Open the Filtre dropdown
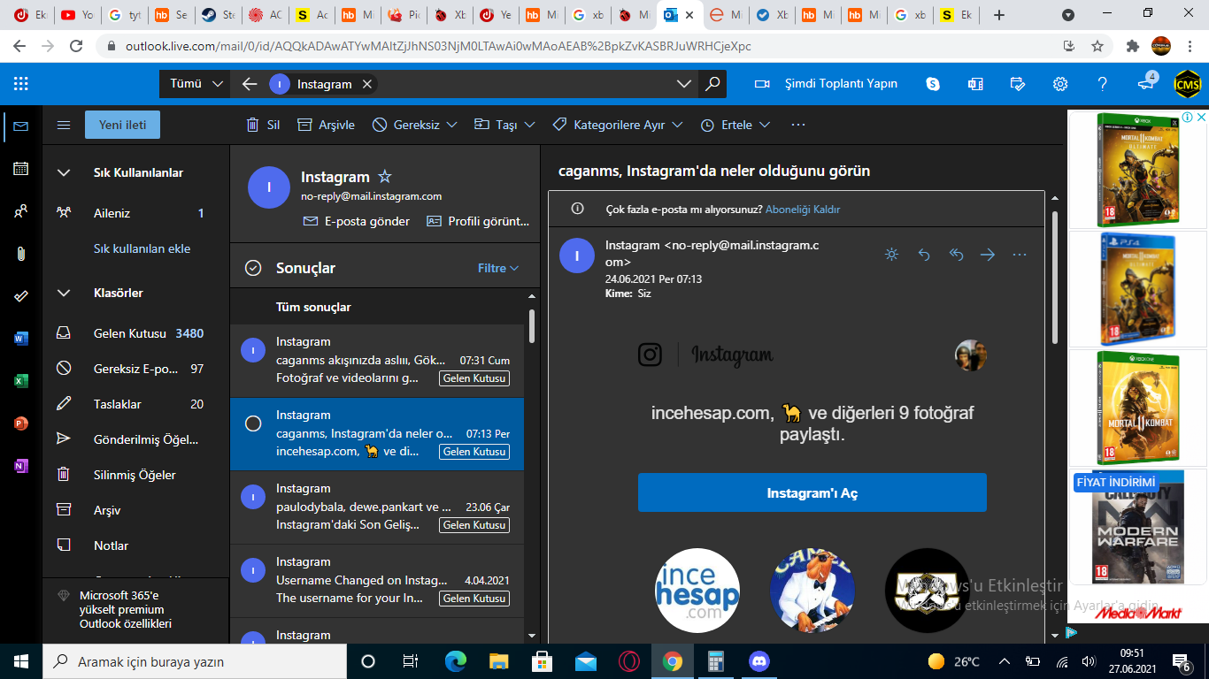 point(498,268)
